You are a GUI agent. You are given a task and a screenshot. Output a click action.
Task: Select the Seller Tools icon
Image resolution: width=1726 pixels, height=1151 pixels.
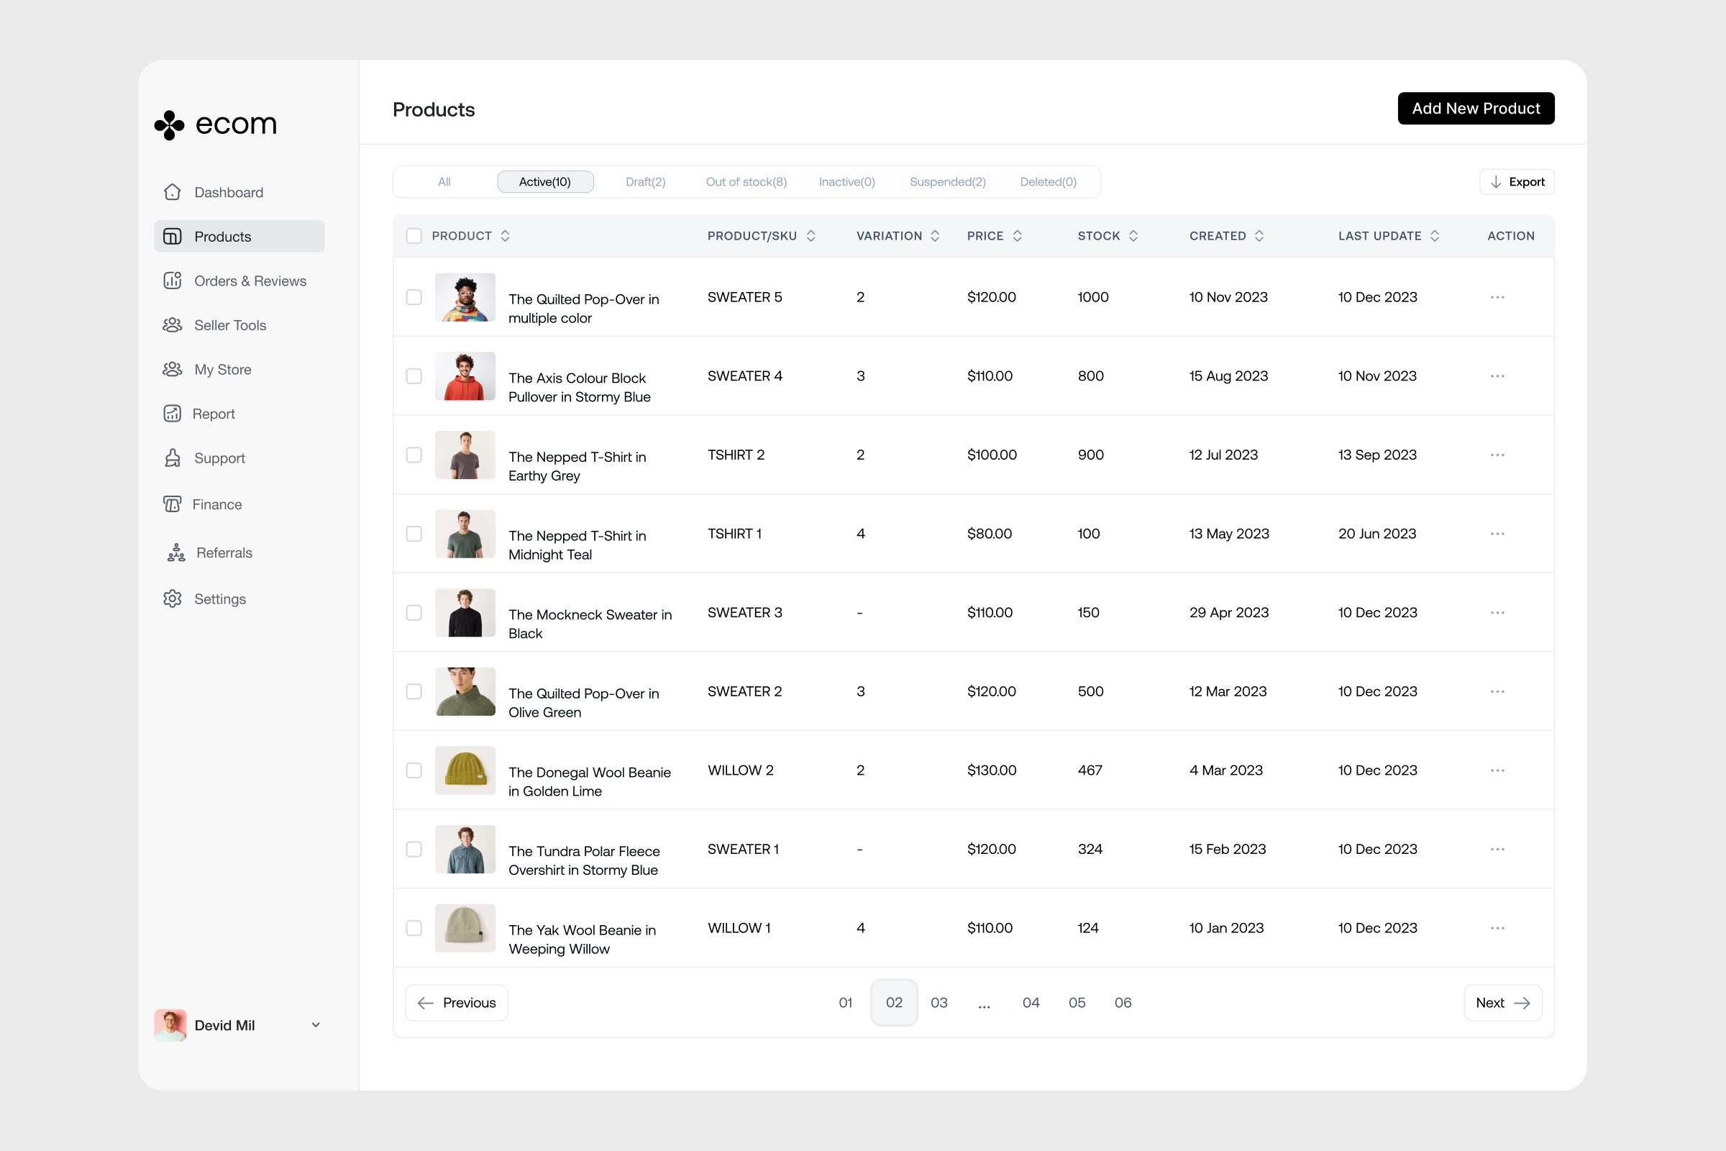point(172,324)
